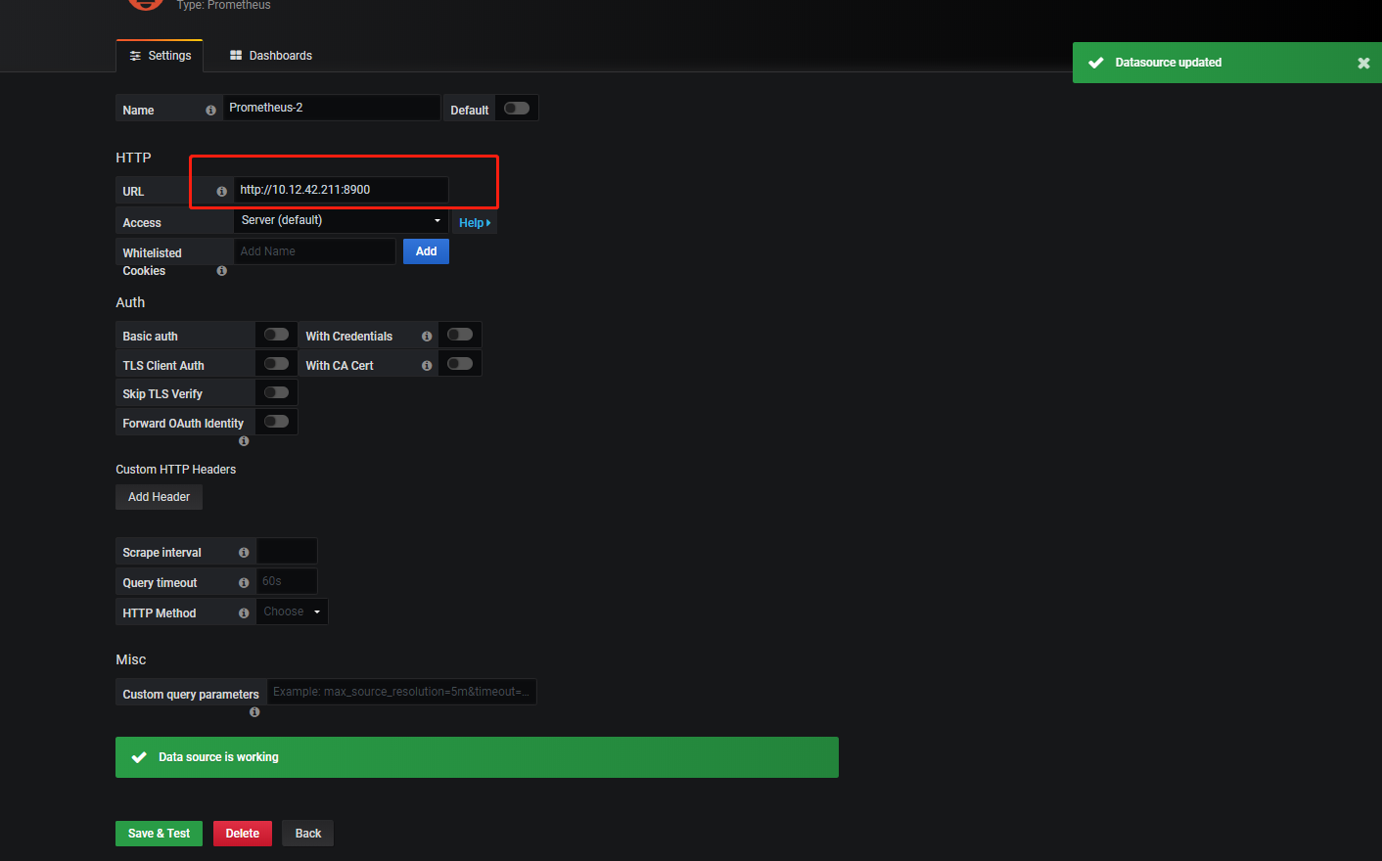
Task: Click the Whitelisted Cookies info icon
Action: pos(221,271)
